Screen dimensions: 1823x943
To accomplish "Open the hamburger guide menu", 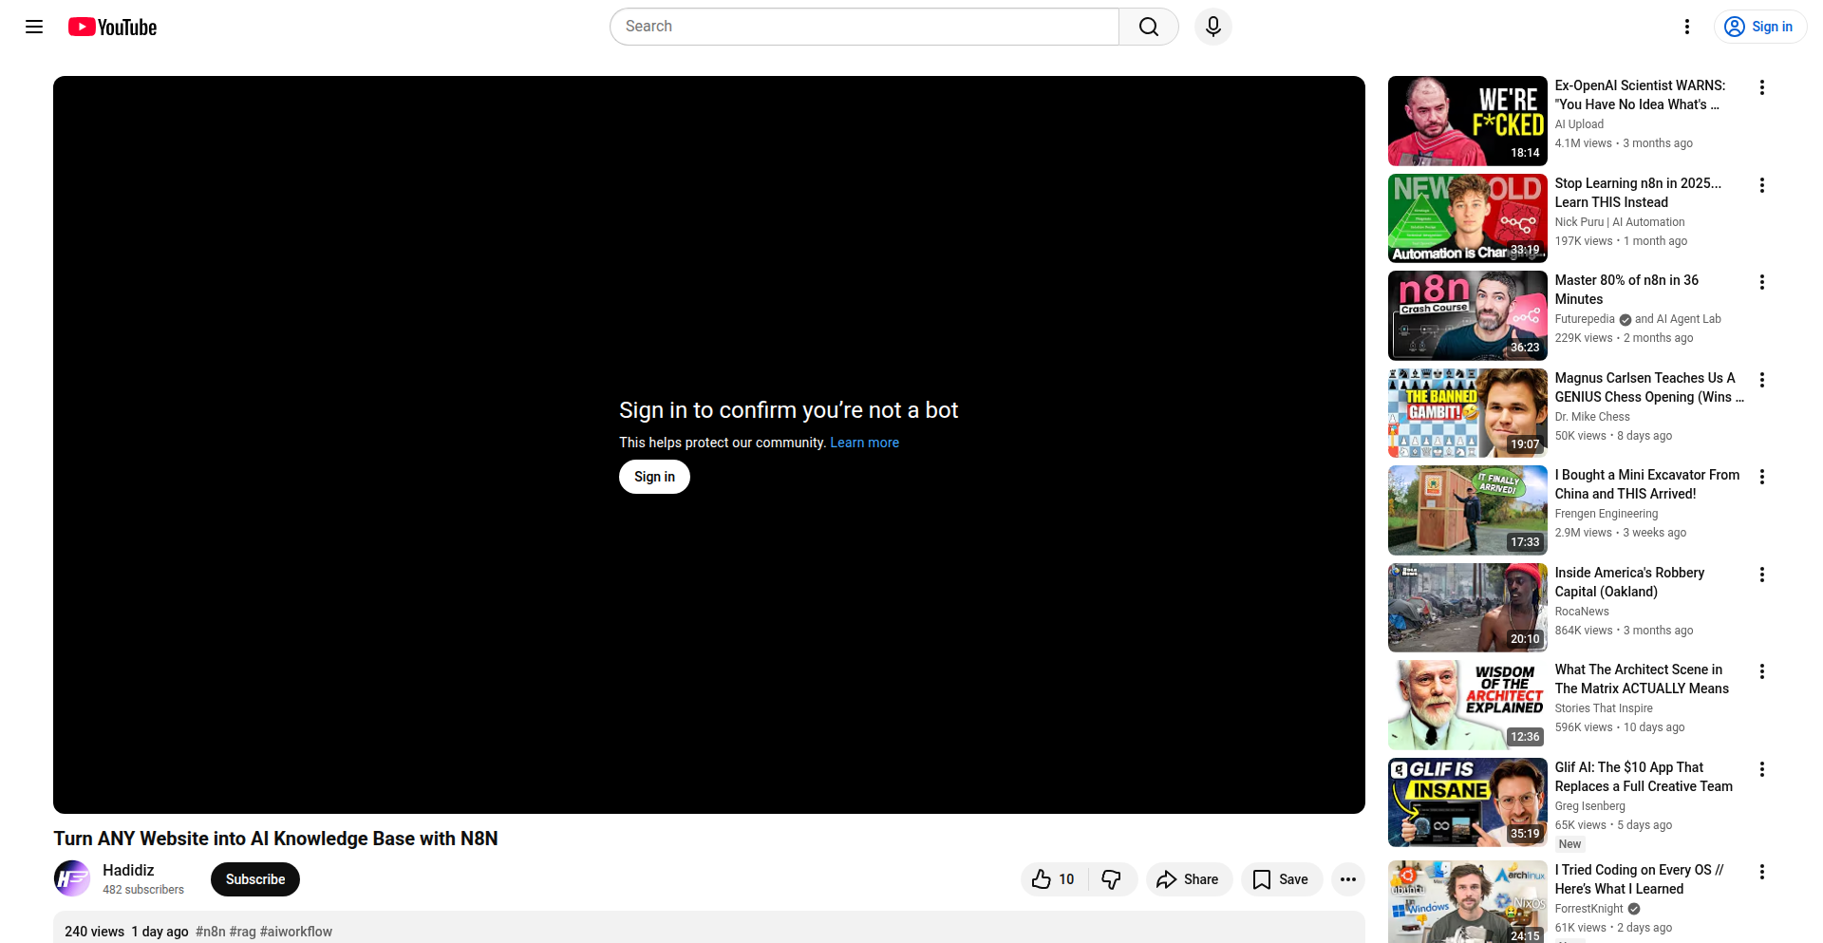I will tap(34, 27).
